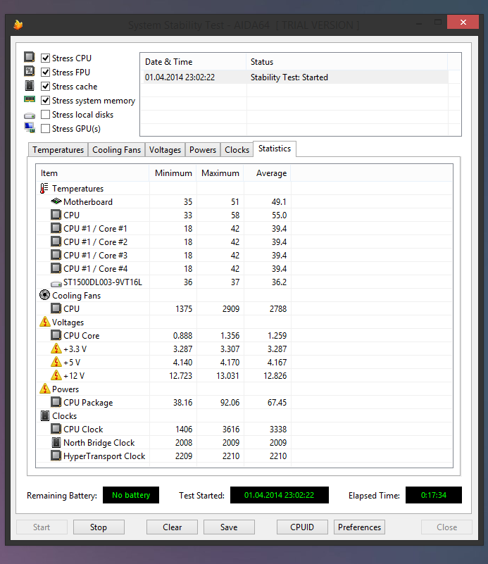
Task: Open the Powers tab
Action: pyautogui.click(x=203, y=150)
